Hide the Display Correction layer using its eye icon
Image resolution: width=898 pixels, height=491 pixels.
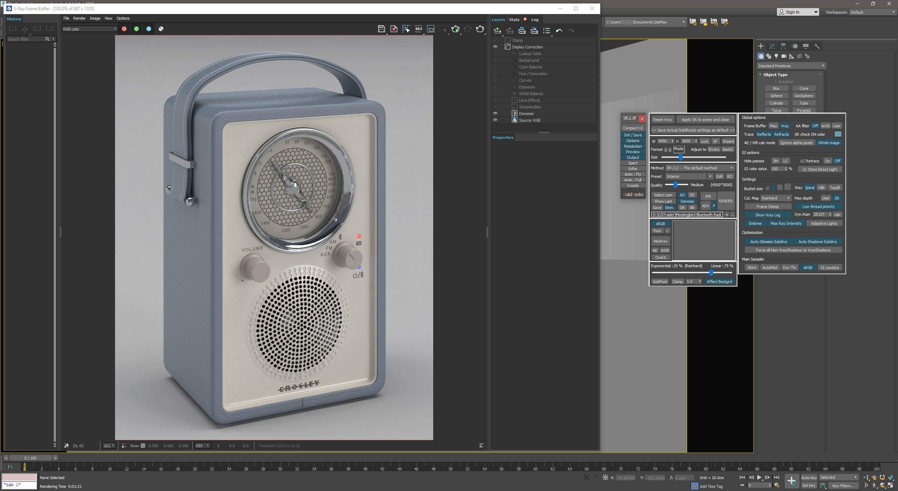point(495,47)
